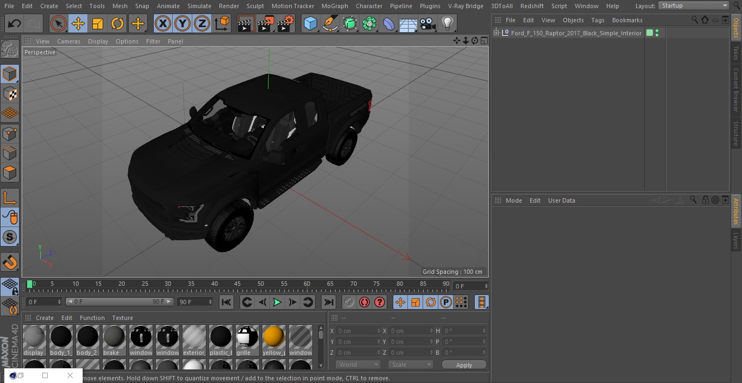Open the Spline Pen tool

click(330, 23)
